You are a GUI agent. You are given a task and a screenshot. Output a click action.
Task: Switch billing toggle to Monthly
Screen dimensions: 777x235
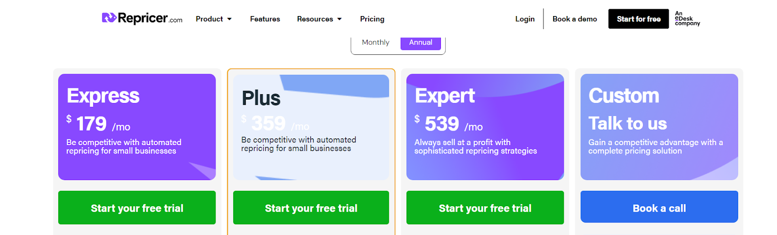(x=375, y=43)
